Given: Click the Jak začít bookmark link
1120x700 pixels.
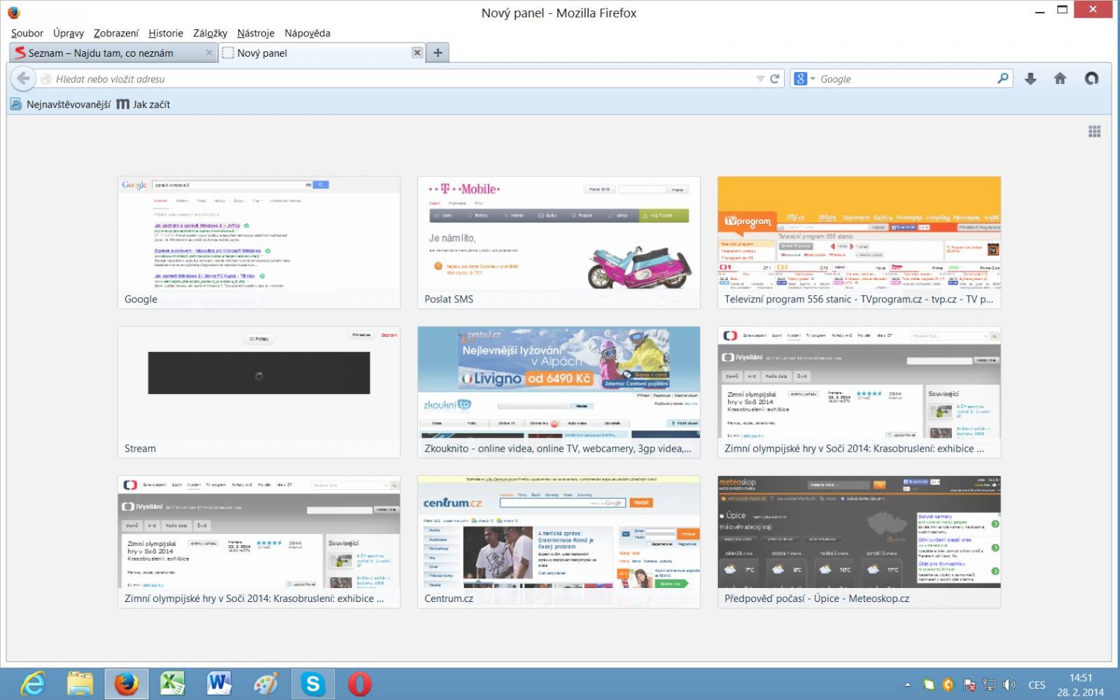Looking at the screenshot, I should [143, 104].
